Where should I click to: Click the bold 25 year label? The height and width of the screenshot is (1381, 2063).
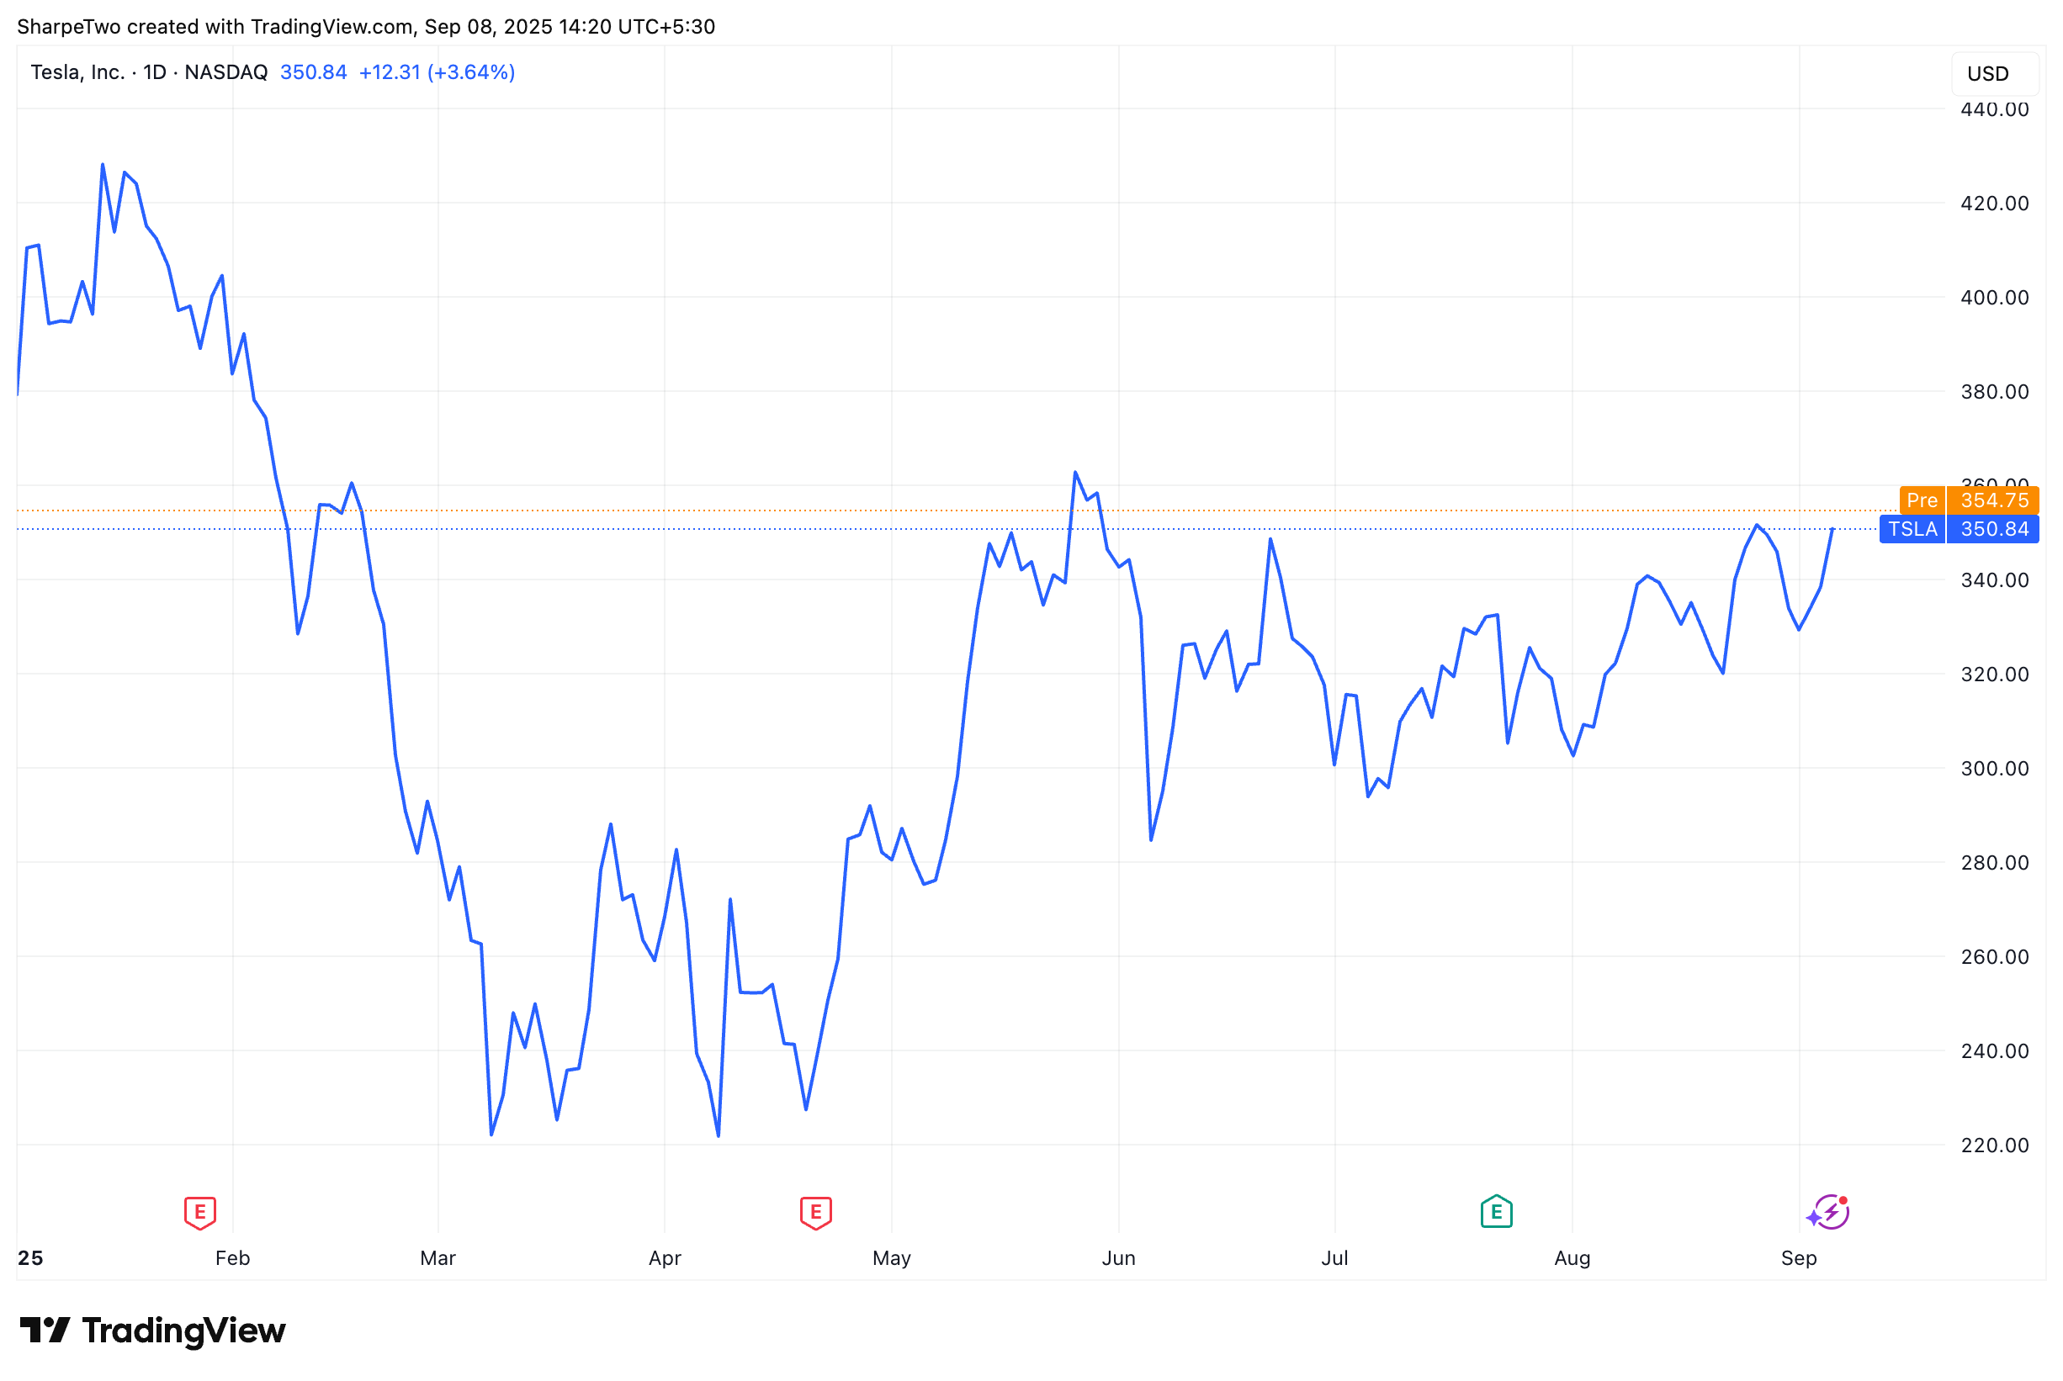pos(30,1258)
